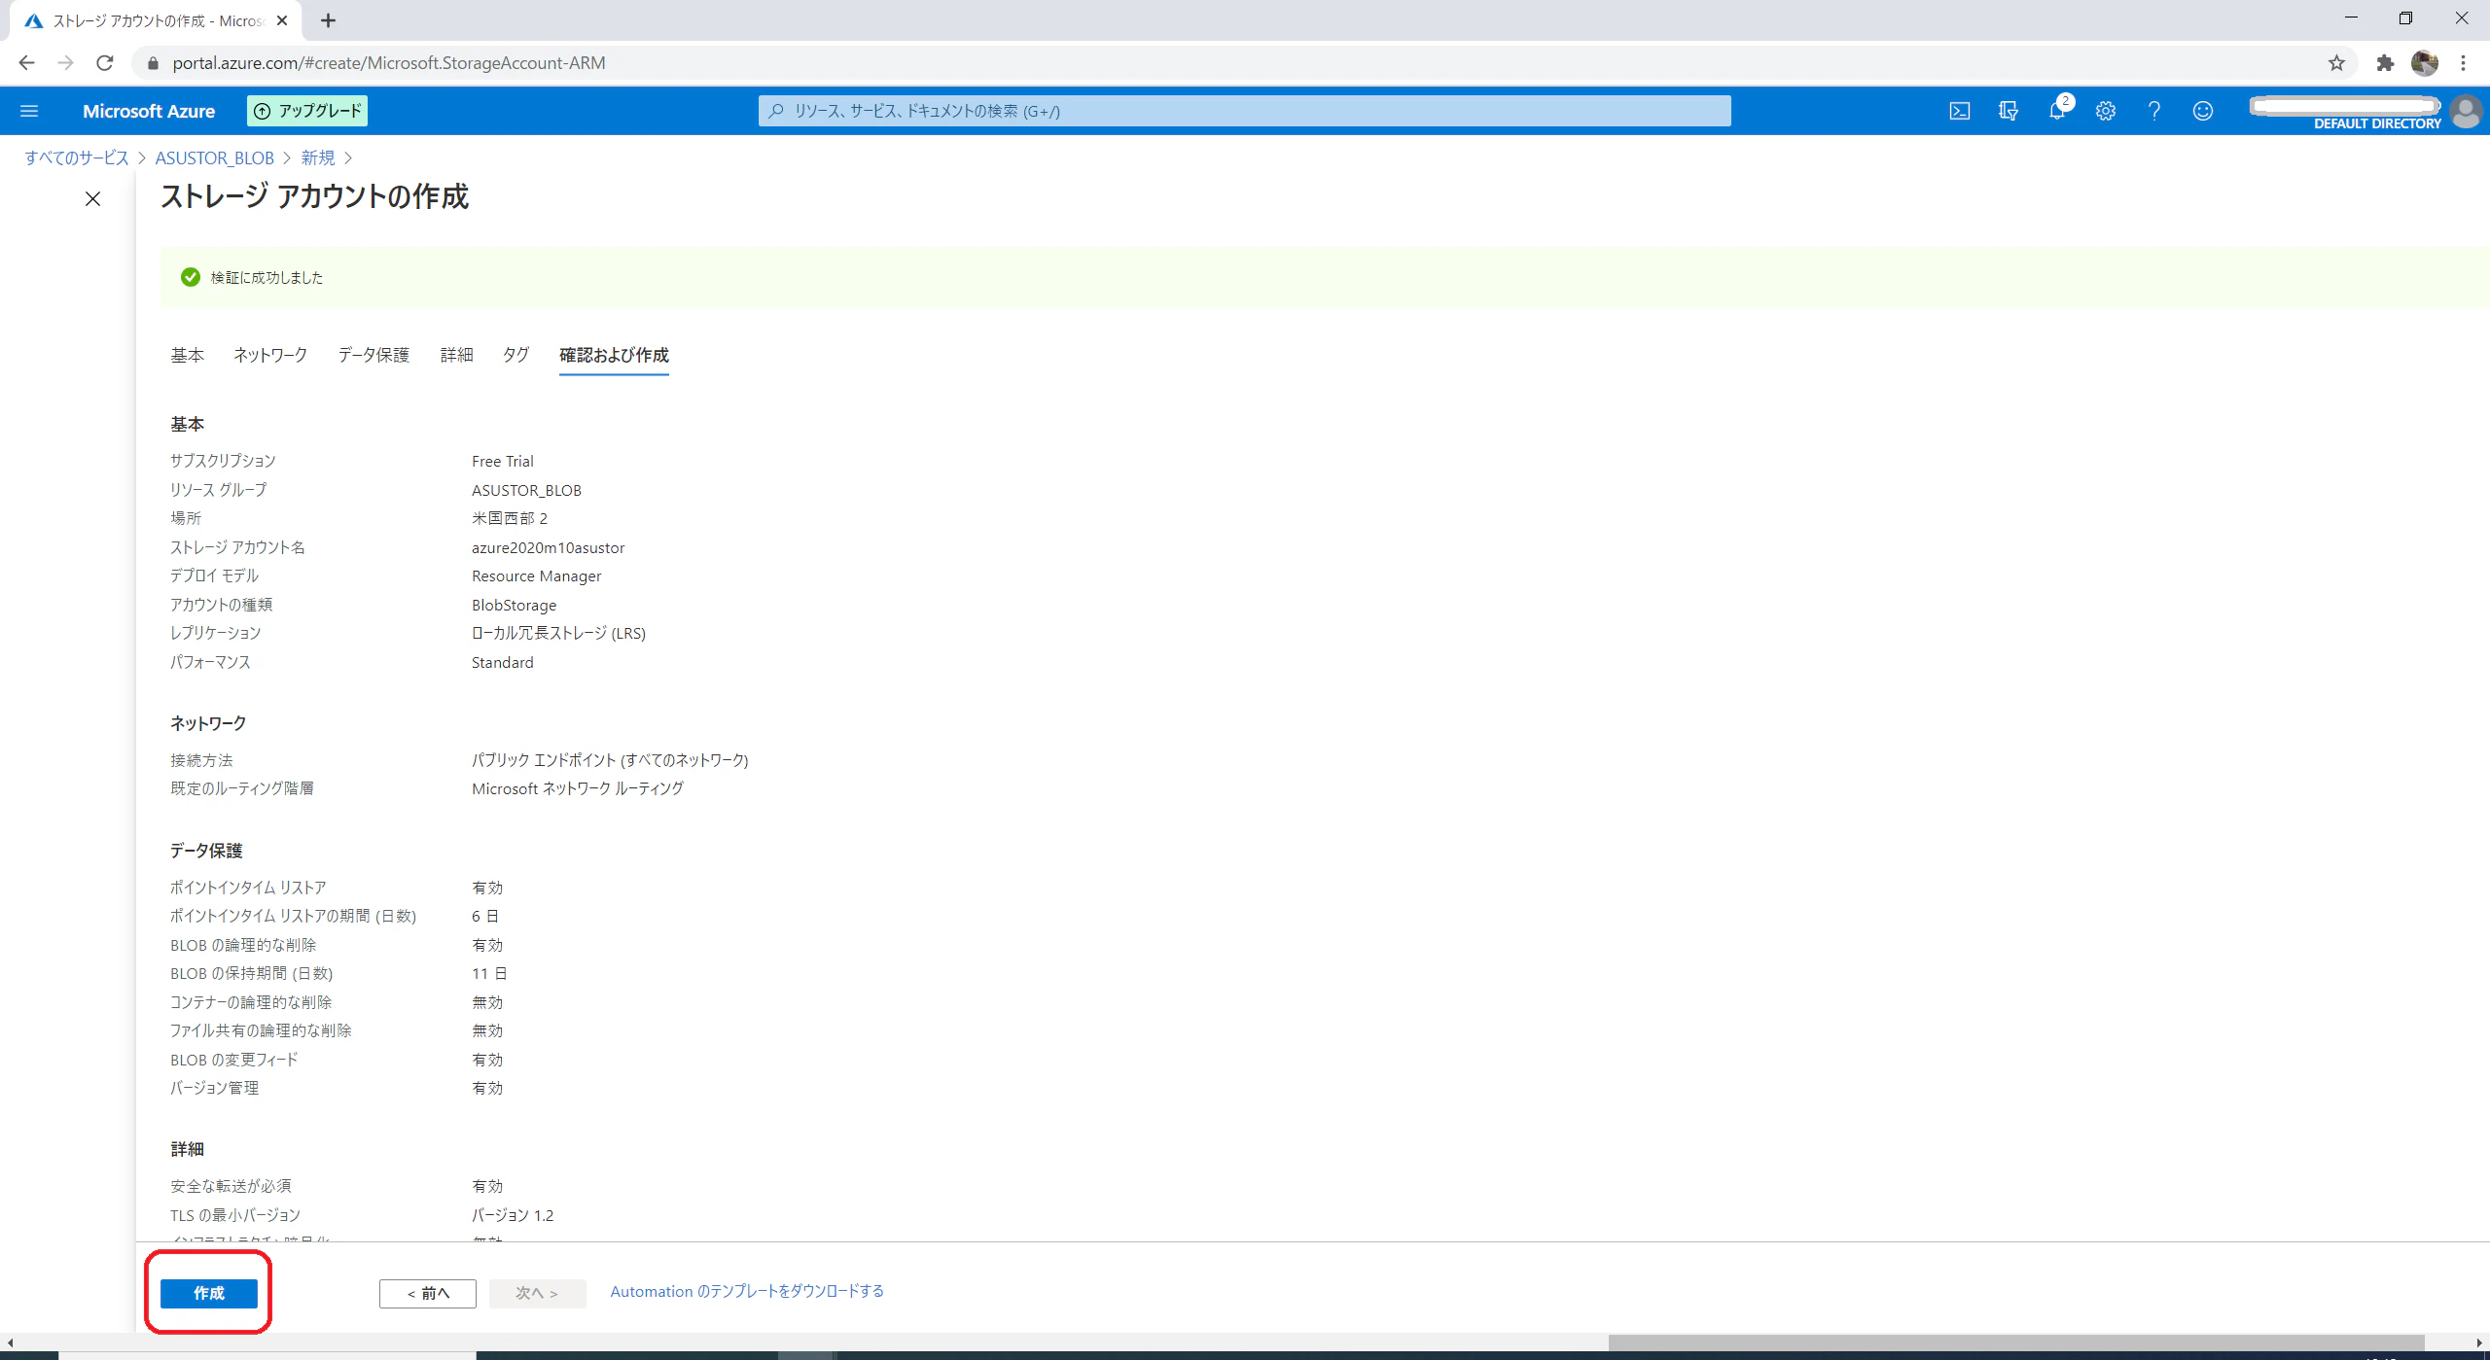Close the storage account browser tab
The height and width of the screenshot is (1360, 2490).
coord(282,20)
